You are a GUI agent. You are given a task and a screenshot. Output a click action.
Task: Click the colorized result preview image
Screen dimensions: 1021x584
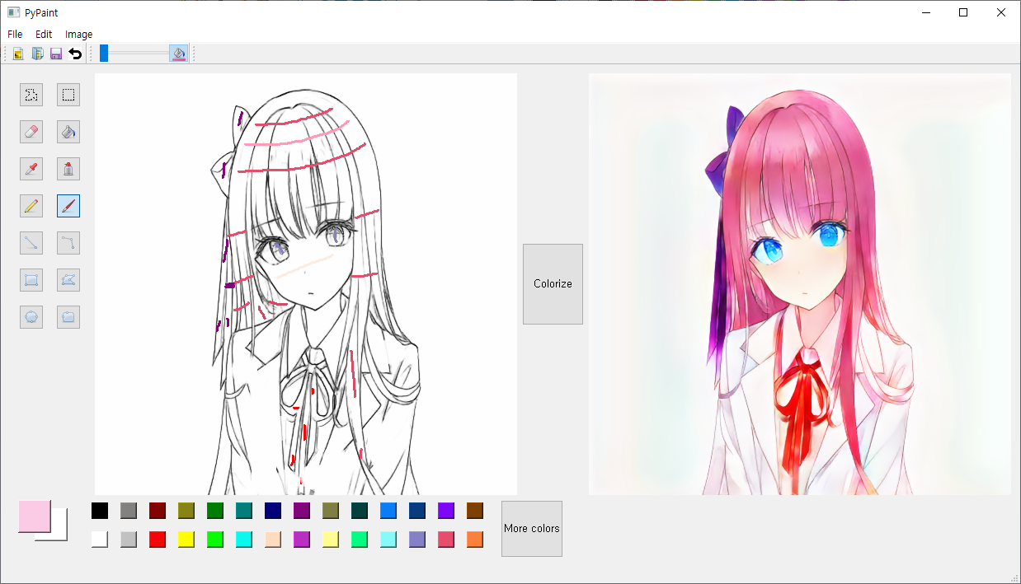pos(800,284)
